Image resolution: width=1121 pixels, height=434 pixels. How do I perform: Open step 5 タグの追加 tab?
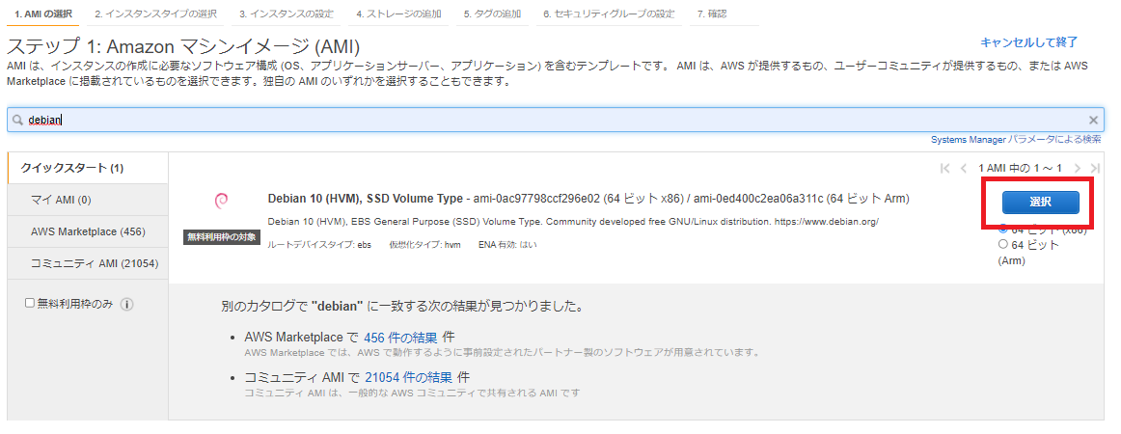[493, 14]
